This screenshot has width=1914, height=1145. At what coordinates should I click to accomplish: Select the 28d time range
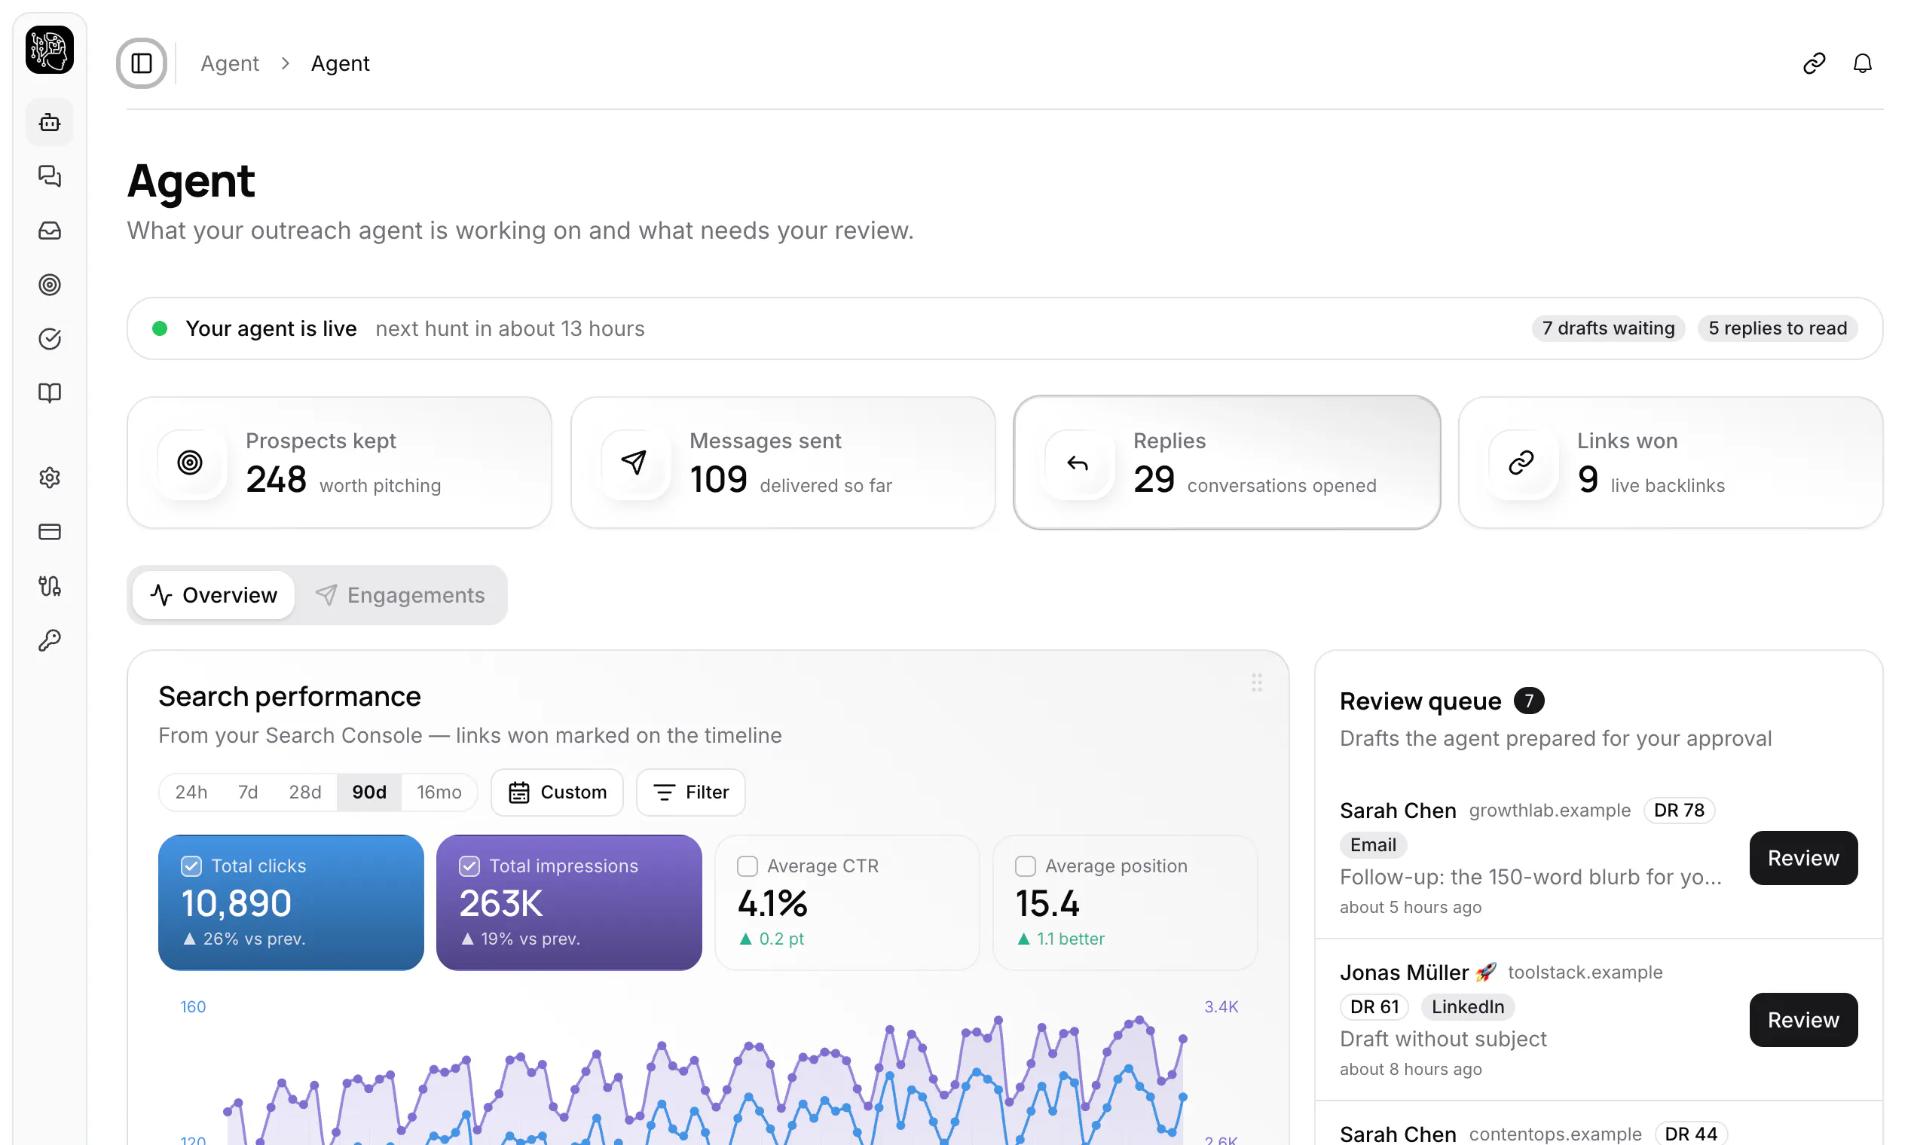point(305,792)
